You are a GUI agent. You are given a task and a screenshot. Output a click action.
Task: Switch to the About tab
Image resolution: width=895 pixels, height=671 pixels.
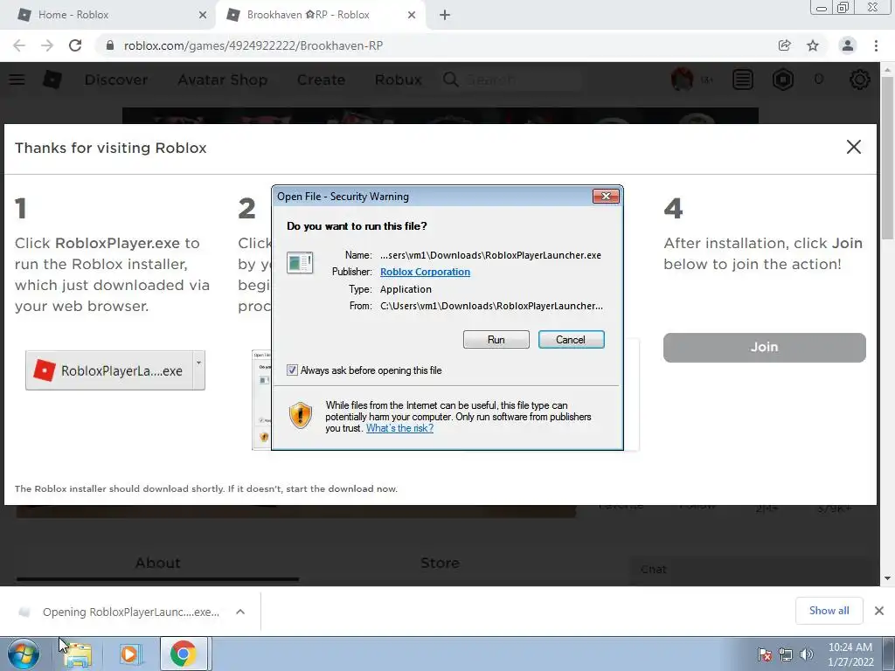pos(157,564)
